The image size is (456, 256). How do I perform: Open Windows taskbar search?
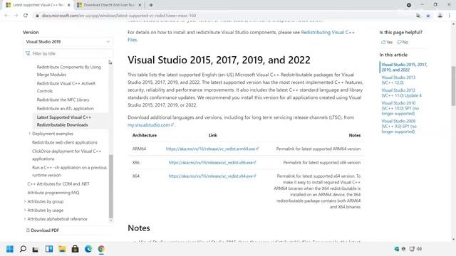[x=23, y=249]
